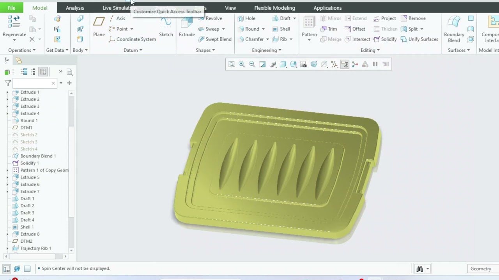Select the Swept Blend tool
499x280 pixels.
coord(214,39)
